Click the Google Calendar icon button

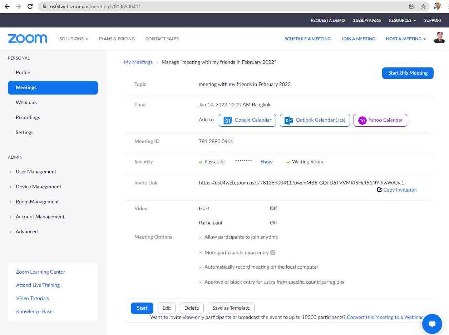pos(228,120)
